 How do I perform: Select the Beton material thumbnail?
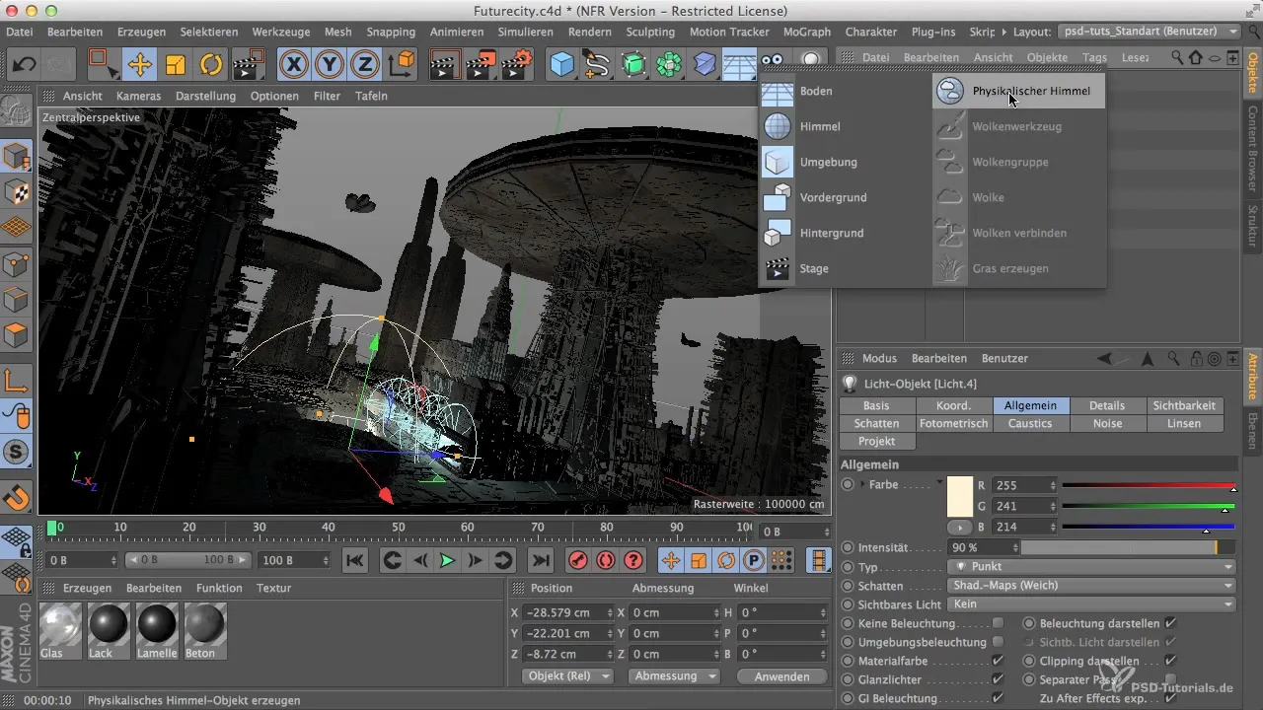[x=205, y=631]
